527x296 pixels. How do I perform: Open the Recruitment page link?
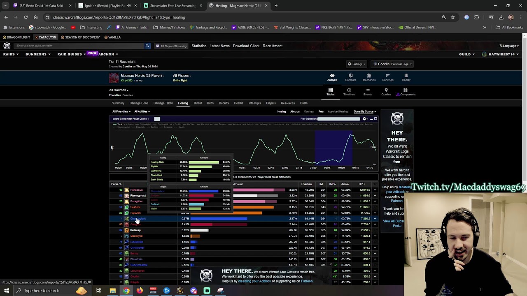(x=273, y=46)
